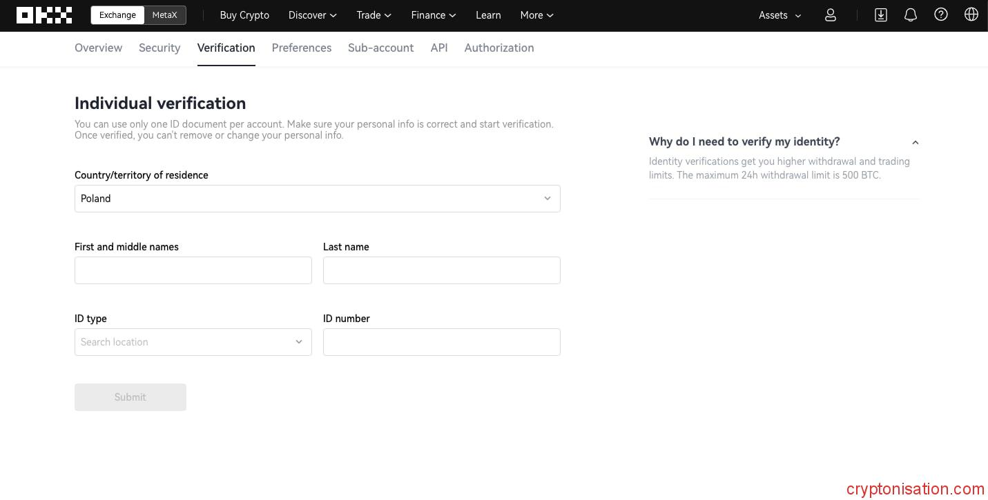Open the help question mark icon

point(941,15)
